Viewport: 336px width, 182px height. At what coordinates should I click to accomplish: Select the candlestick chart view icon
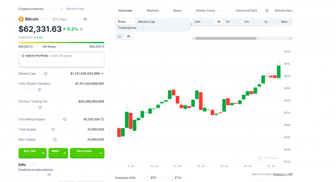tap(129, 36)
